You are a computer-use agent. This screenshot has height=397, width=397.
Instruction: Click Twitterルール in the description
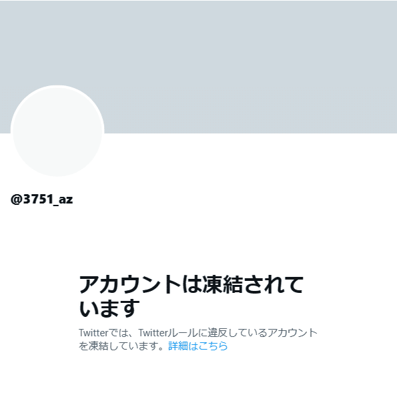pos(168,333)
